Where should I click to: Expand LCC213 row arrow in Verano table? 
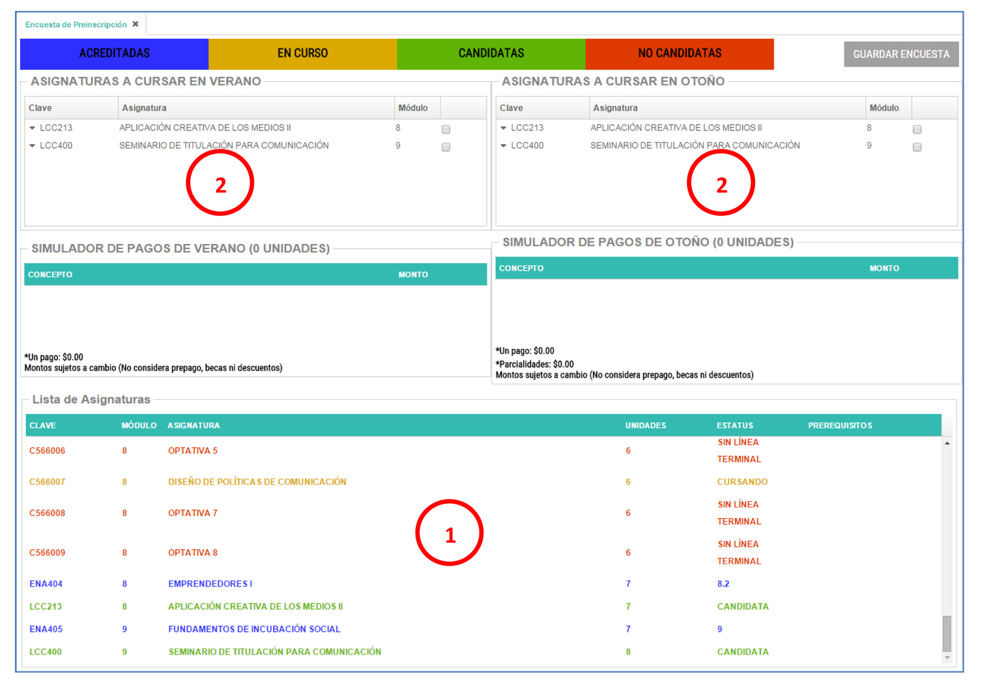[x=32, y=128]
